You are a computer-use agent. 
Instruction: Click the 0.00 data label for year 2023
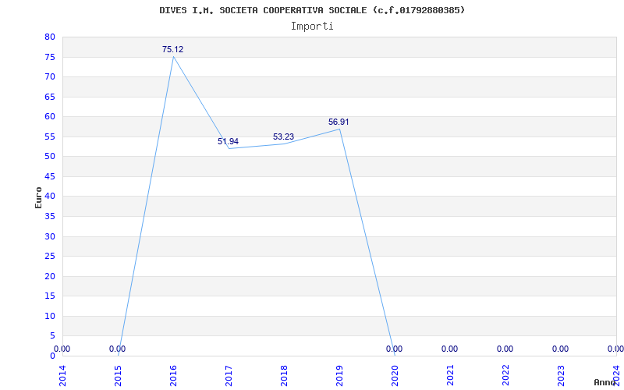(x=560, y=349)
